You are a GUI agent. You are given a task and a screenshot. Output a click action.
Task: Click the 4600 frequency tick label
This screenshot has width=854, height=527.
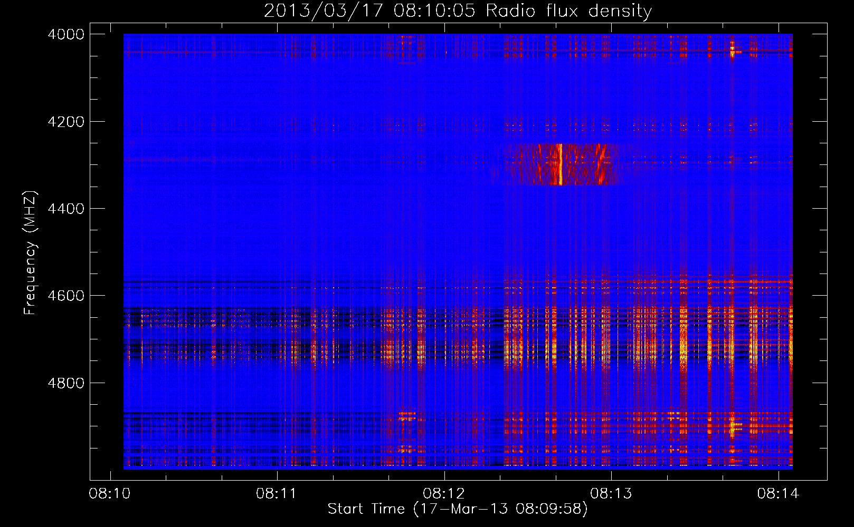66,296
